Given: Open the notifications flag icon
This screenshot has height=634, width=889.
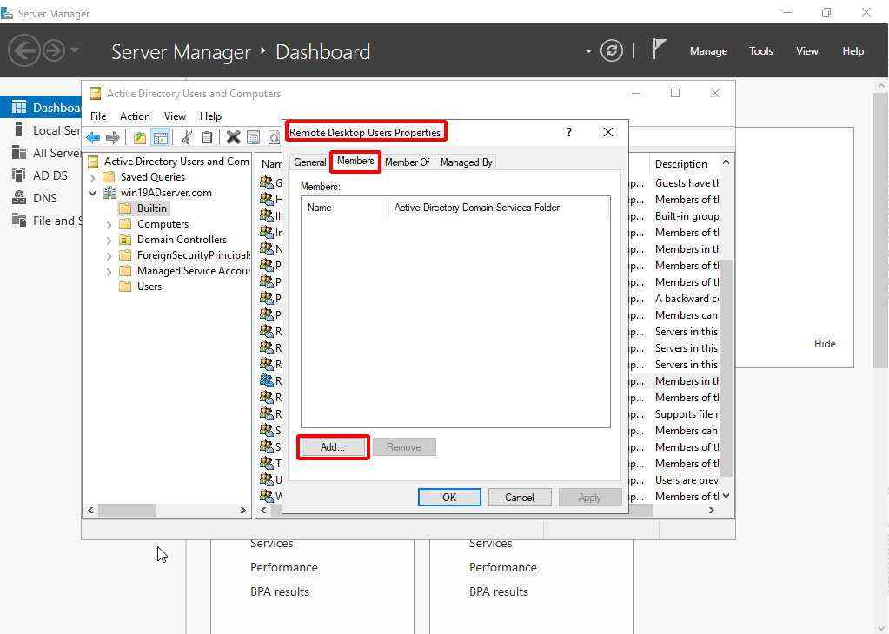Looking at the screenshot, I should point(659,50).
